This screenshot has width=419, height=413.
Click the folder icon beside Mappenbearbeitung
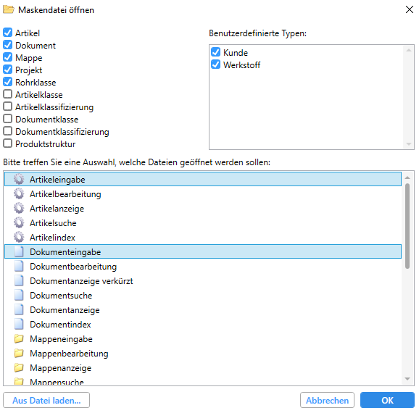coord(19,353)
